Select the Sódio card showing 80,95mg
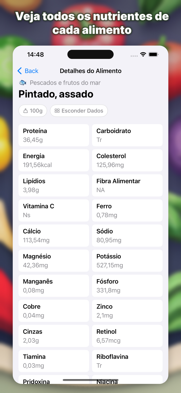Viewport: 181px width, 393px height. [x=127, y=235]
